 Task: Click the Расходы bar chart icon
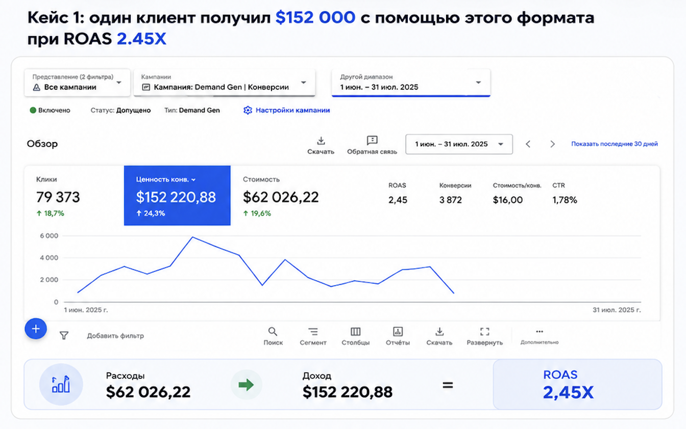(61, 385)
